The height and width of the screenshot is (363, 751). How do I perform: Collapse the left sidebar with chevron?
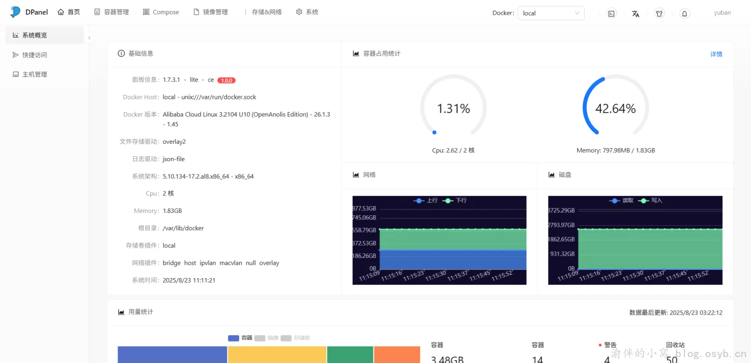point(89,37)
